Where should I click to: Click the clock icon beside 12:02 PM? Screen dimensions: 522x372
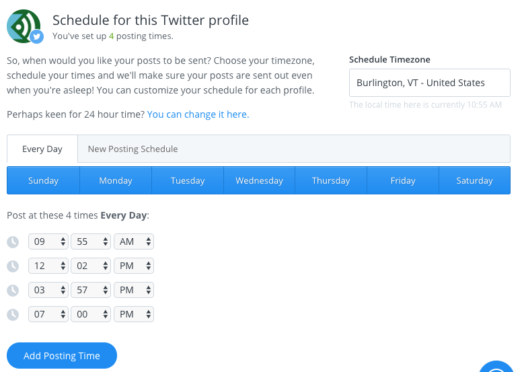tap(12, 266)
